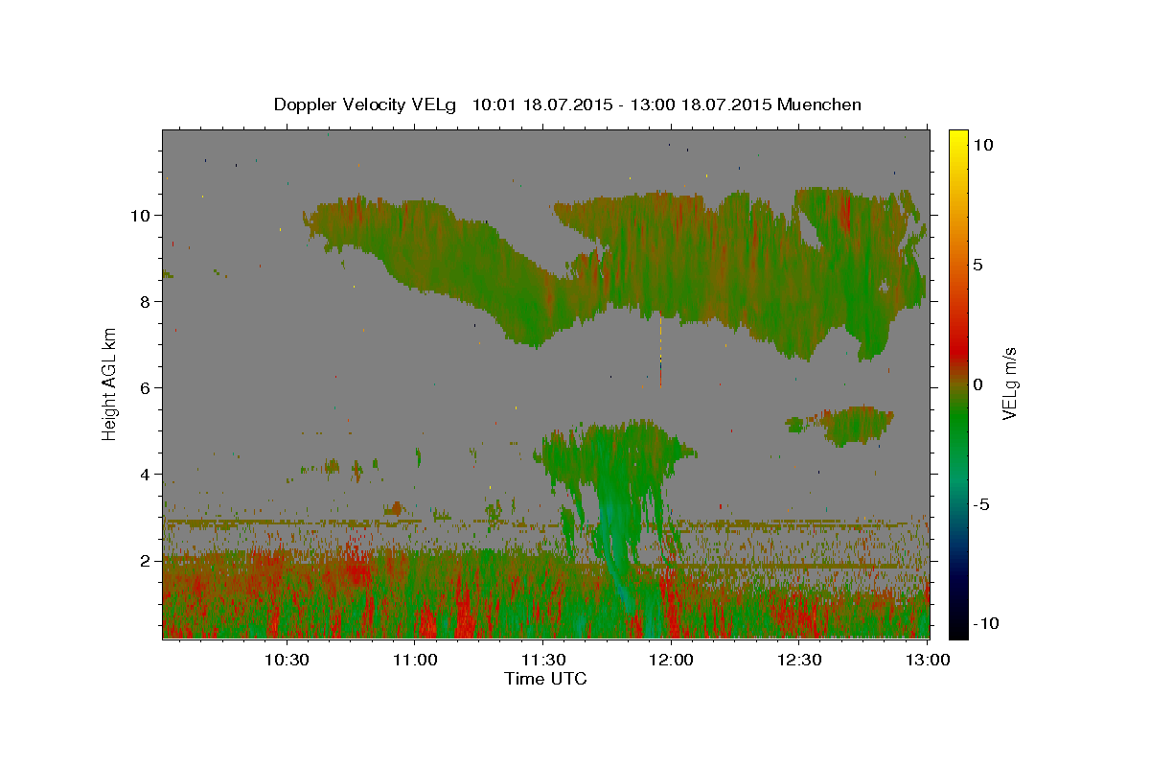Click the black bottom of the colorbar
The image size is (1150, 767).
pos(957,628)
